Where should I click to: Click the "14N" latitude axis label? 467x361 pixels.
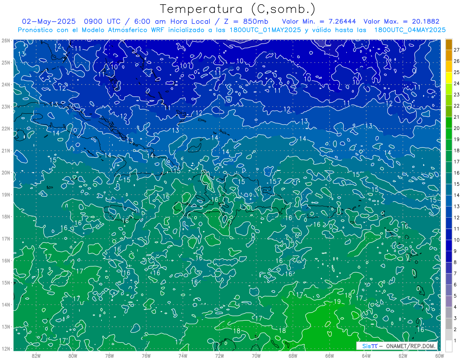[5, 305]
